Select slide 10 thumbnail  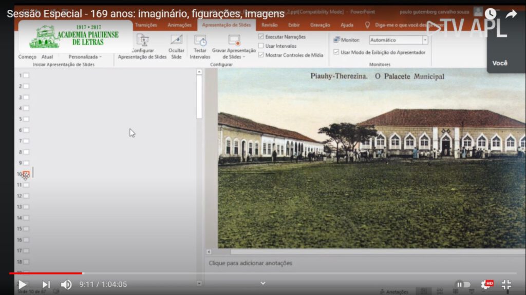pyautogui.click(x=26, y=173)
